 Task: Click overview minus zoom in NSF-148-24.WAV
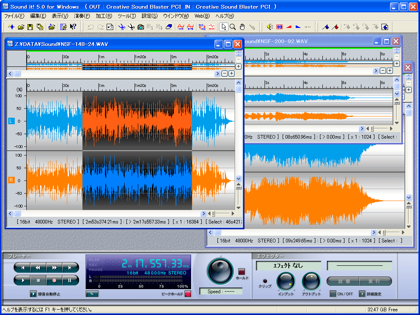pyautogui.click(x=224, y=74)
